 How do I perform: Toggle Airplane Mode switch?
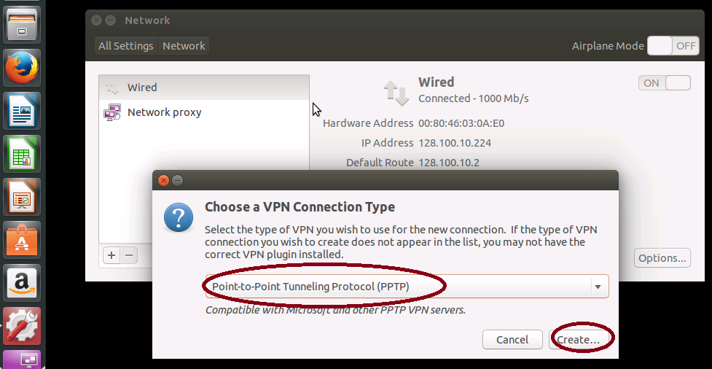click(x=673, y=46)
